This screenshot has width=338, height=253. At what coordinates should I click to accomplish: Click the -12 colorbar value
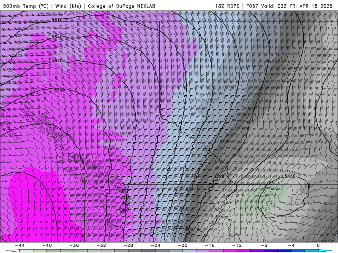(x=237, y=245)
